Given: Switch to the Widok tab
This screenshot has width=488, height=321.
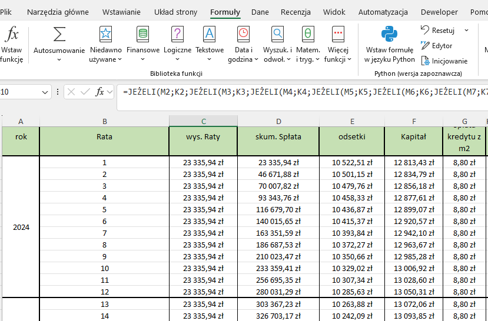Looking at the screenshot, I should [x=334, y=12].
